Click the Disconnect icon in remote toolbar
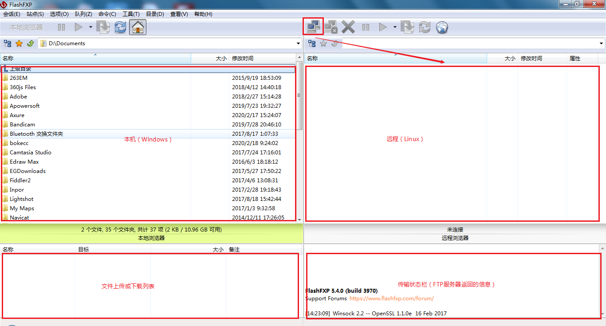Viewport: 606px width, 326px height. 331,27
